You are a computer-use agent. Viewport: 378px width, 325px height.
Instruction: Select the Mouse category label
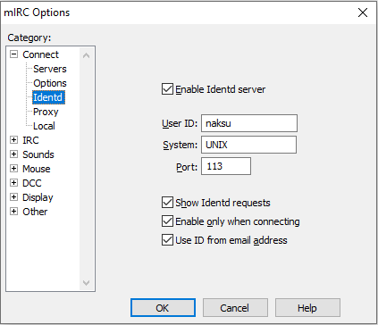pos(37,169)
